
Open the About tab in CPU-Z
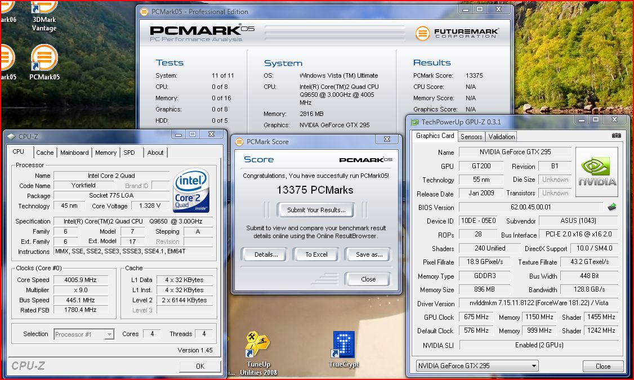coord(155,153)
